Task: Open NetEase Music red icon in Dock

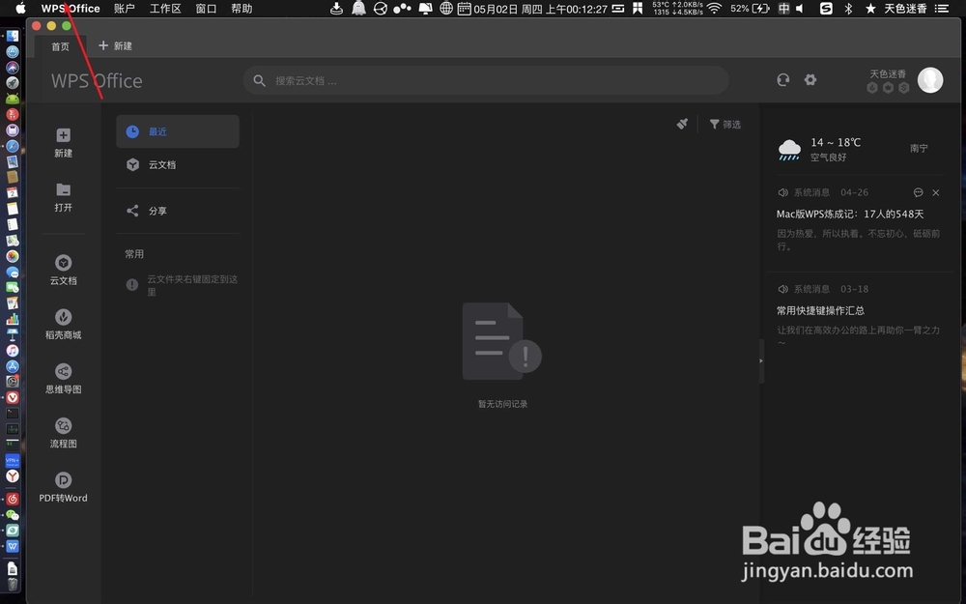Action: pos(13,500)
